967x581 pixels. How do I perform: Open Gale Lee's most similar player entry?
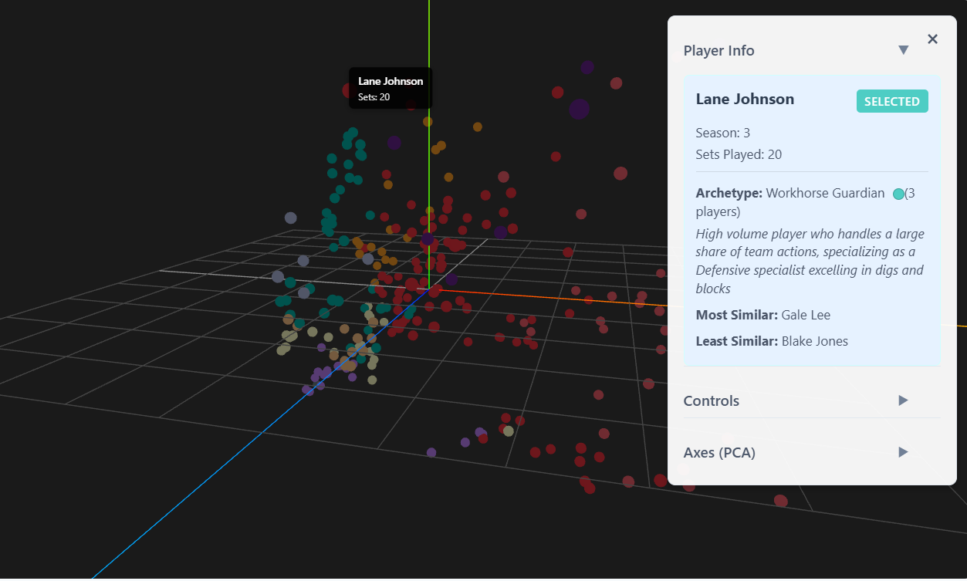tap(806, 314)
